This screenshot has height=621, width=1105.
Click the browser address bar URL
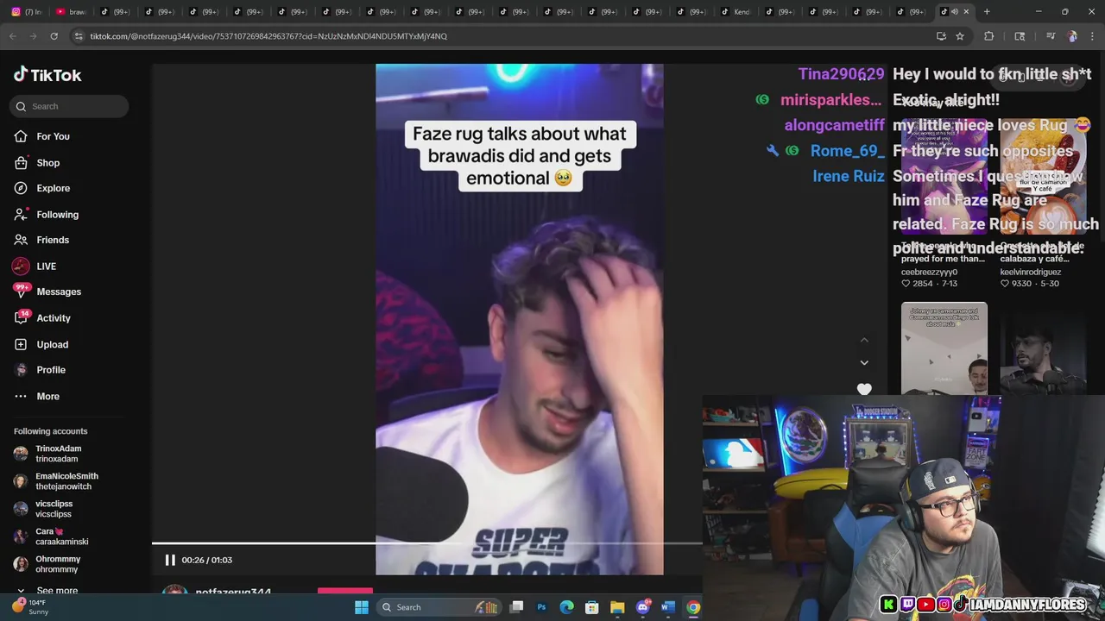(x=268, y=36)
